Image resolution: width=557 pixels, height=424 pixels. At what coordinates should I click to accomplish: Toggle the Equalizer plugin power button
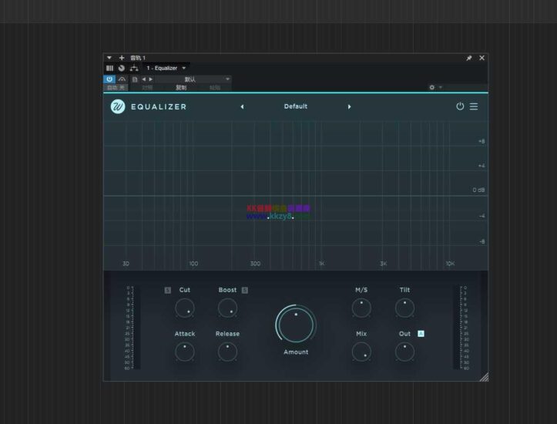click(x=460, y=106)
